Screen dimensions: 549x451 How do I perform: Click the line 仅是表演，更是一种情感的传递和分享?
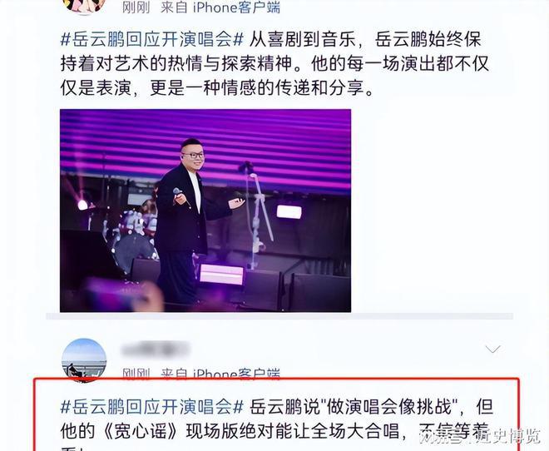(x=217, y=88)
